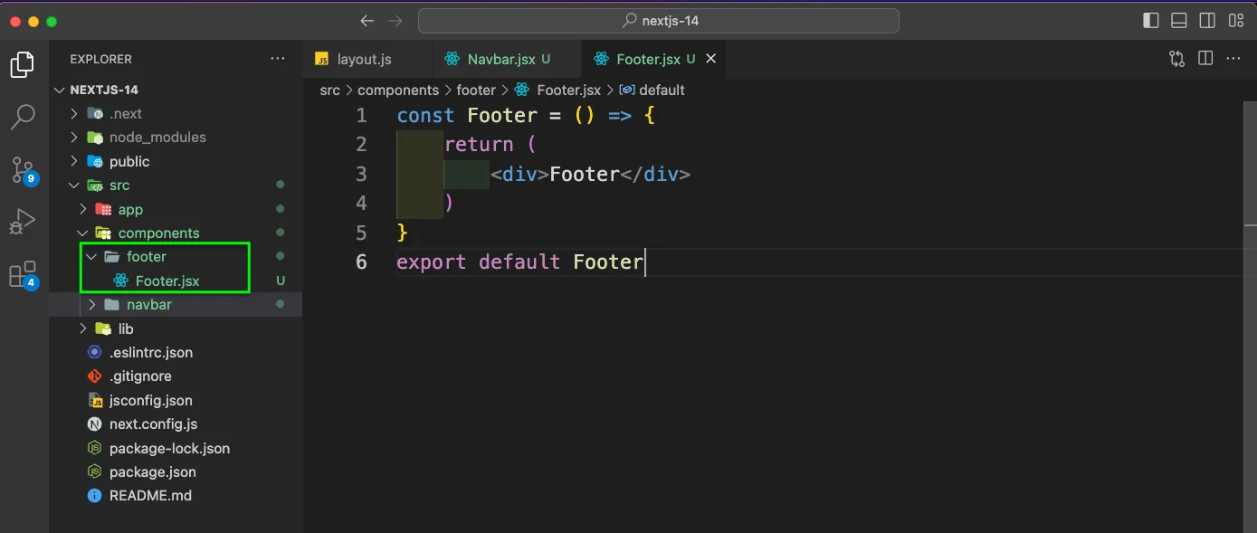Viewport: 1257px width, 533px height.
Task: Open the Run and Debug view
Action: (x=23, y=221)
